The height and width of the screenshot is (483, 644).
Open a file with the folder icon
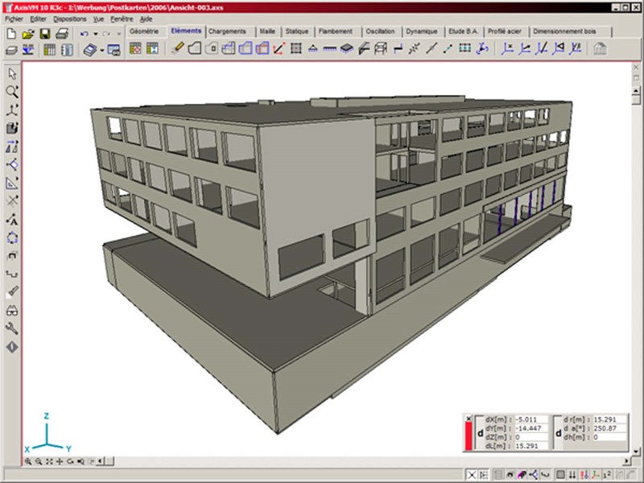(x=27, y=33)
